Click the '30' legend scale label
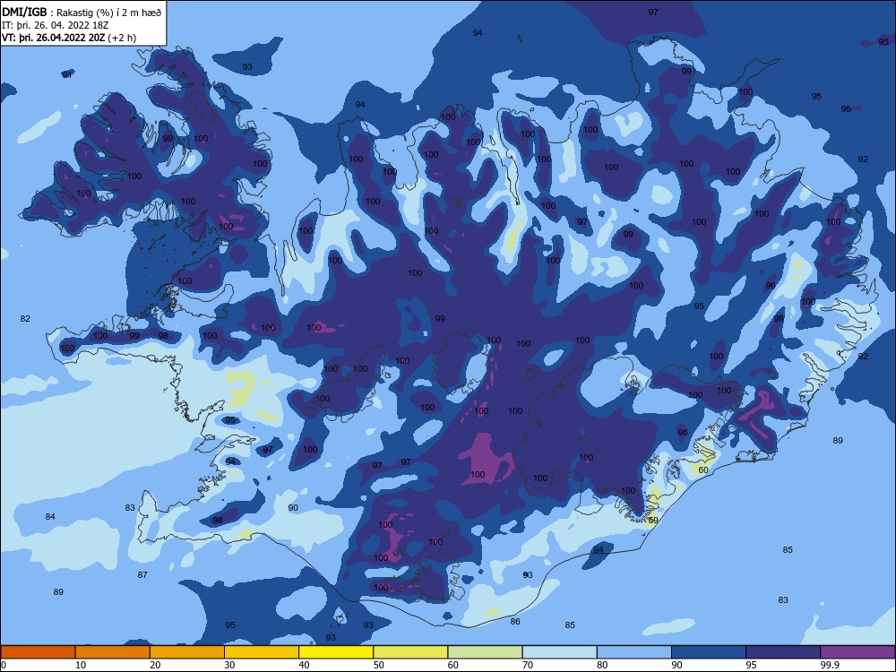 pos(229,665)
